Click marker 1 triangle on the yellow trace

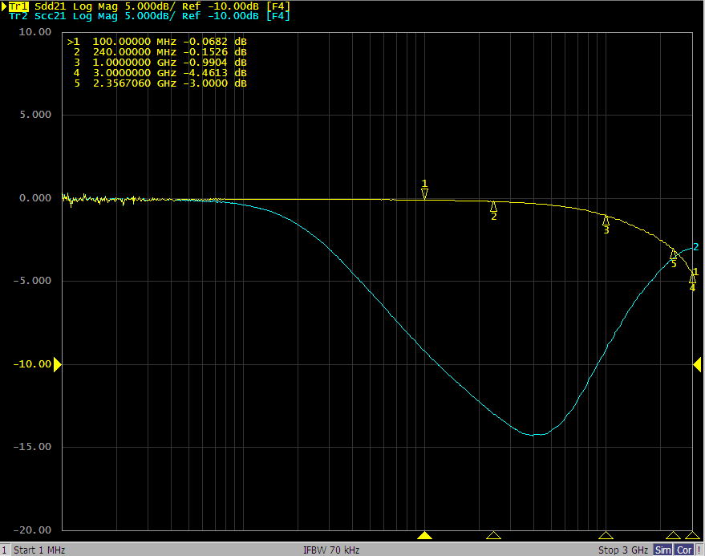pyautogui.click(x=425, y=193)
